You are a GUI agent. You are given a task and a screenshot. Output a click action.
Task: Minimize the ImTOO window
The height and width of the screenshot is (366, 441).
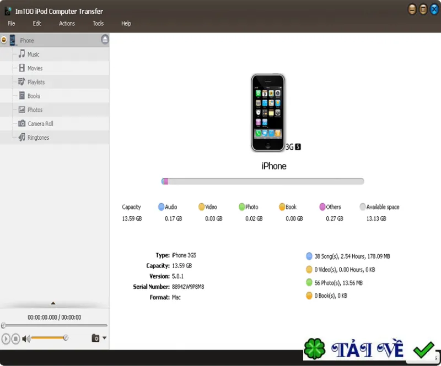coord(412,9)
